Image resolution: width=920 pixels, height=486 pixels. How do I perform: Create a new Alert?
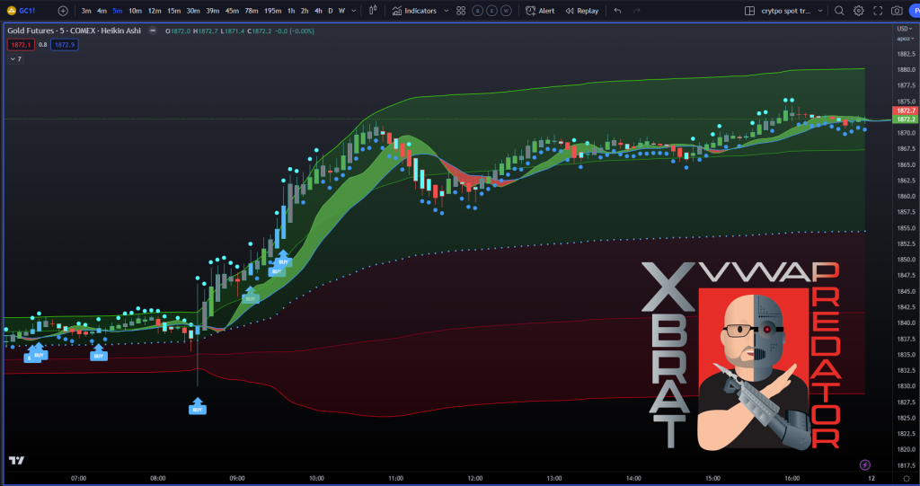tap(540, 11)
